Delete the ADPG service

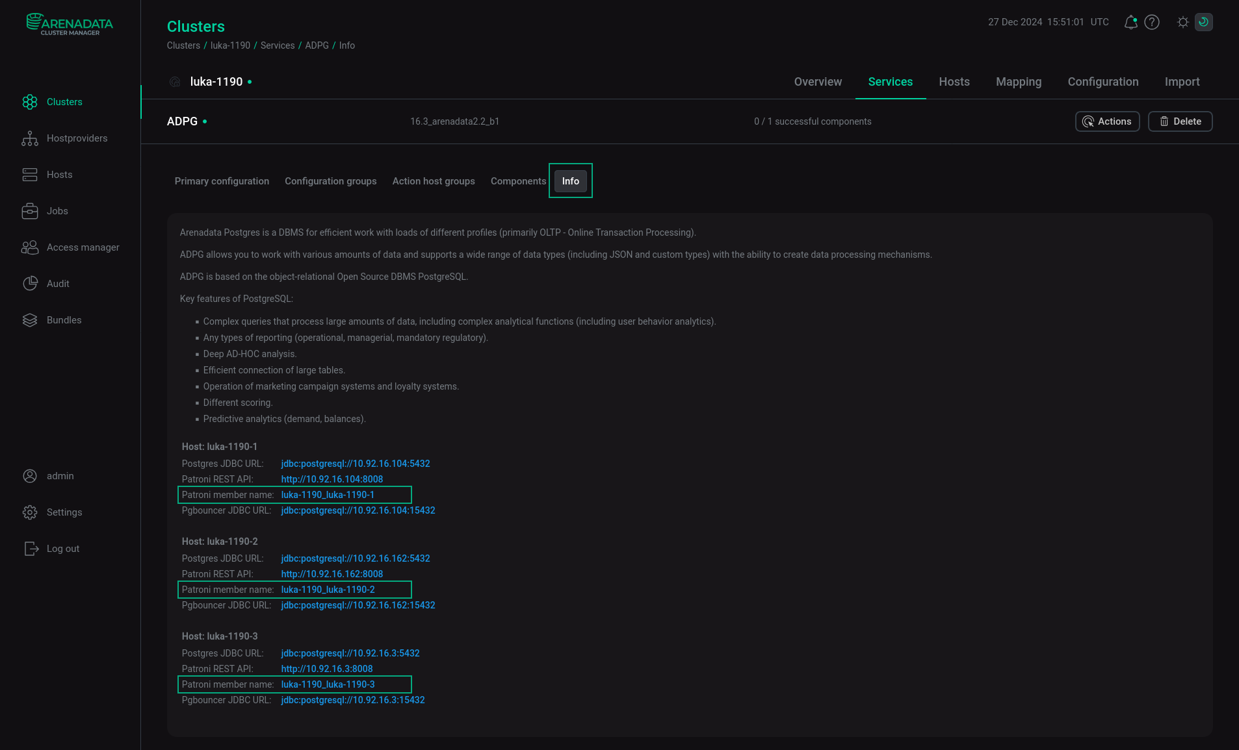[1180, 121]
